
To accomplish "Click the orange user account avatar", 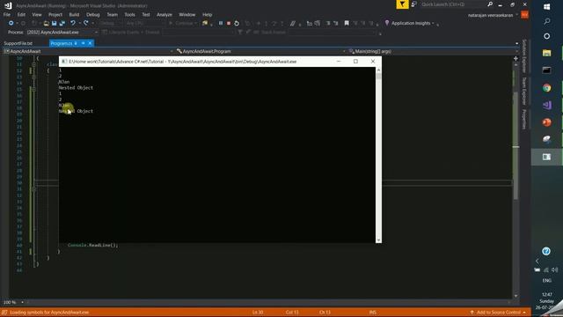I will (x=524, y=15).
